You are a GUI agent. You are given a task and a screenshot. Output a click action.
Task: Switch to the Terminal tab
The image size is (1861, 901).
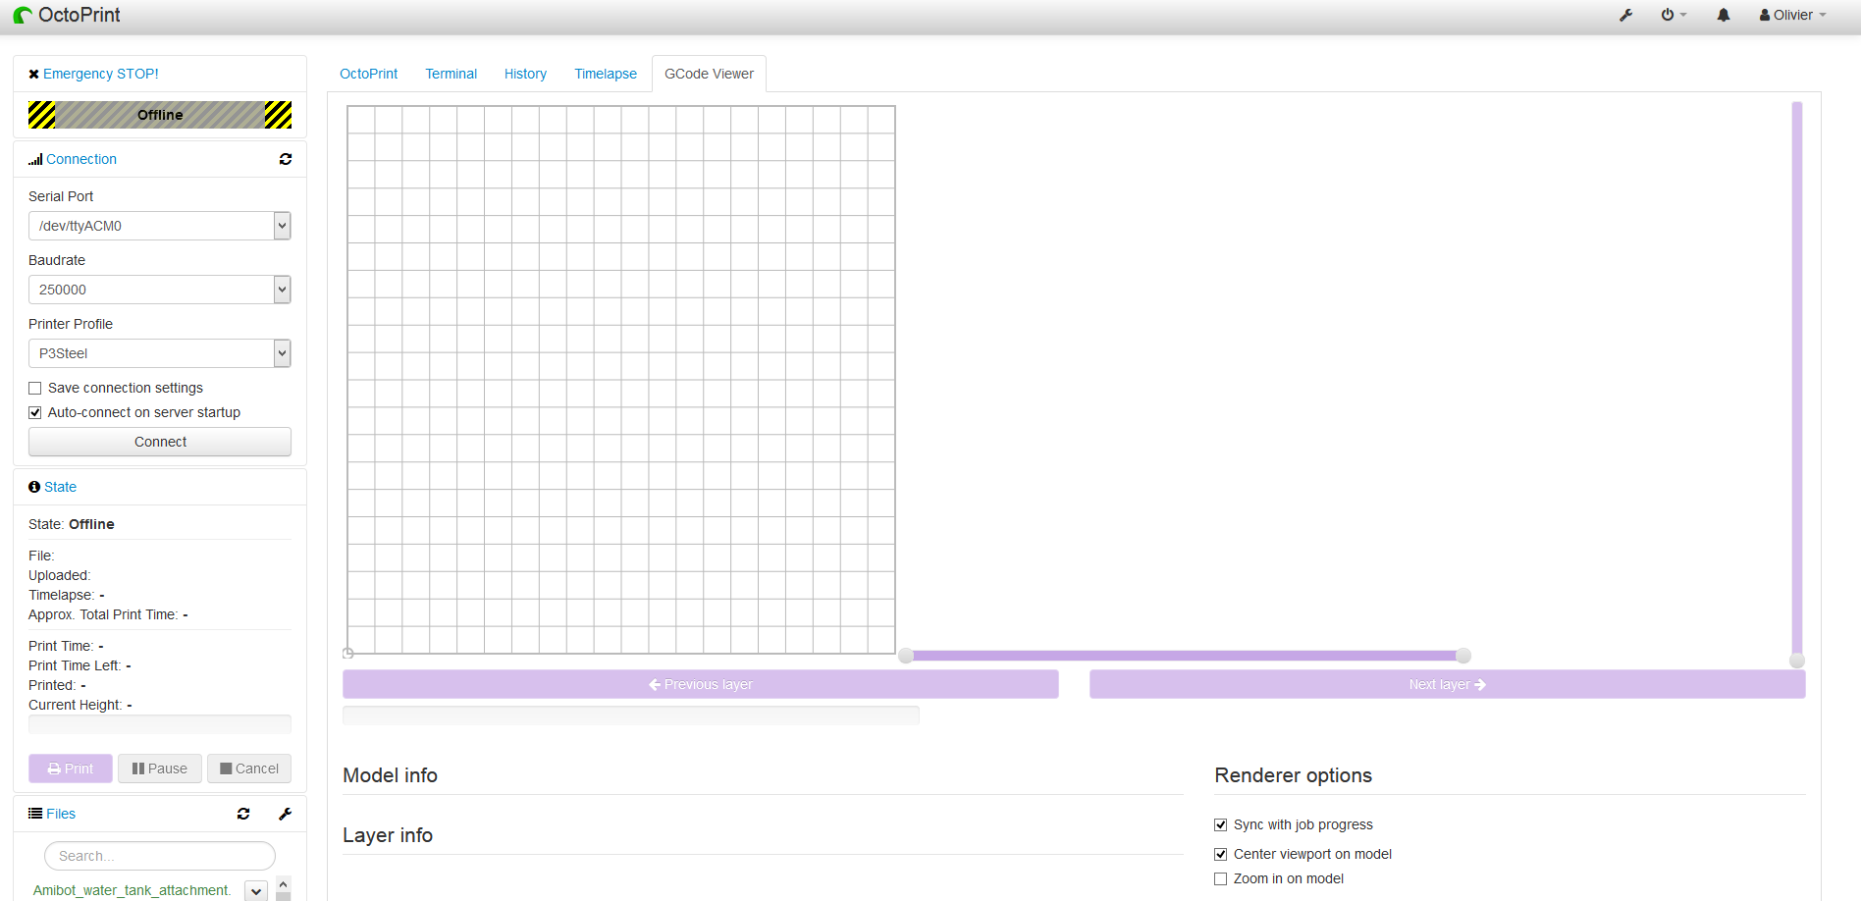pyautogui.click(x=451, y=74)
